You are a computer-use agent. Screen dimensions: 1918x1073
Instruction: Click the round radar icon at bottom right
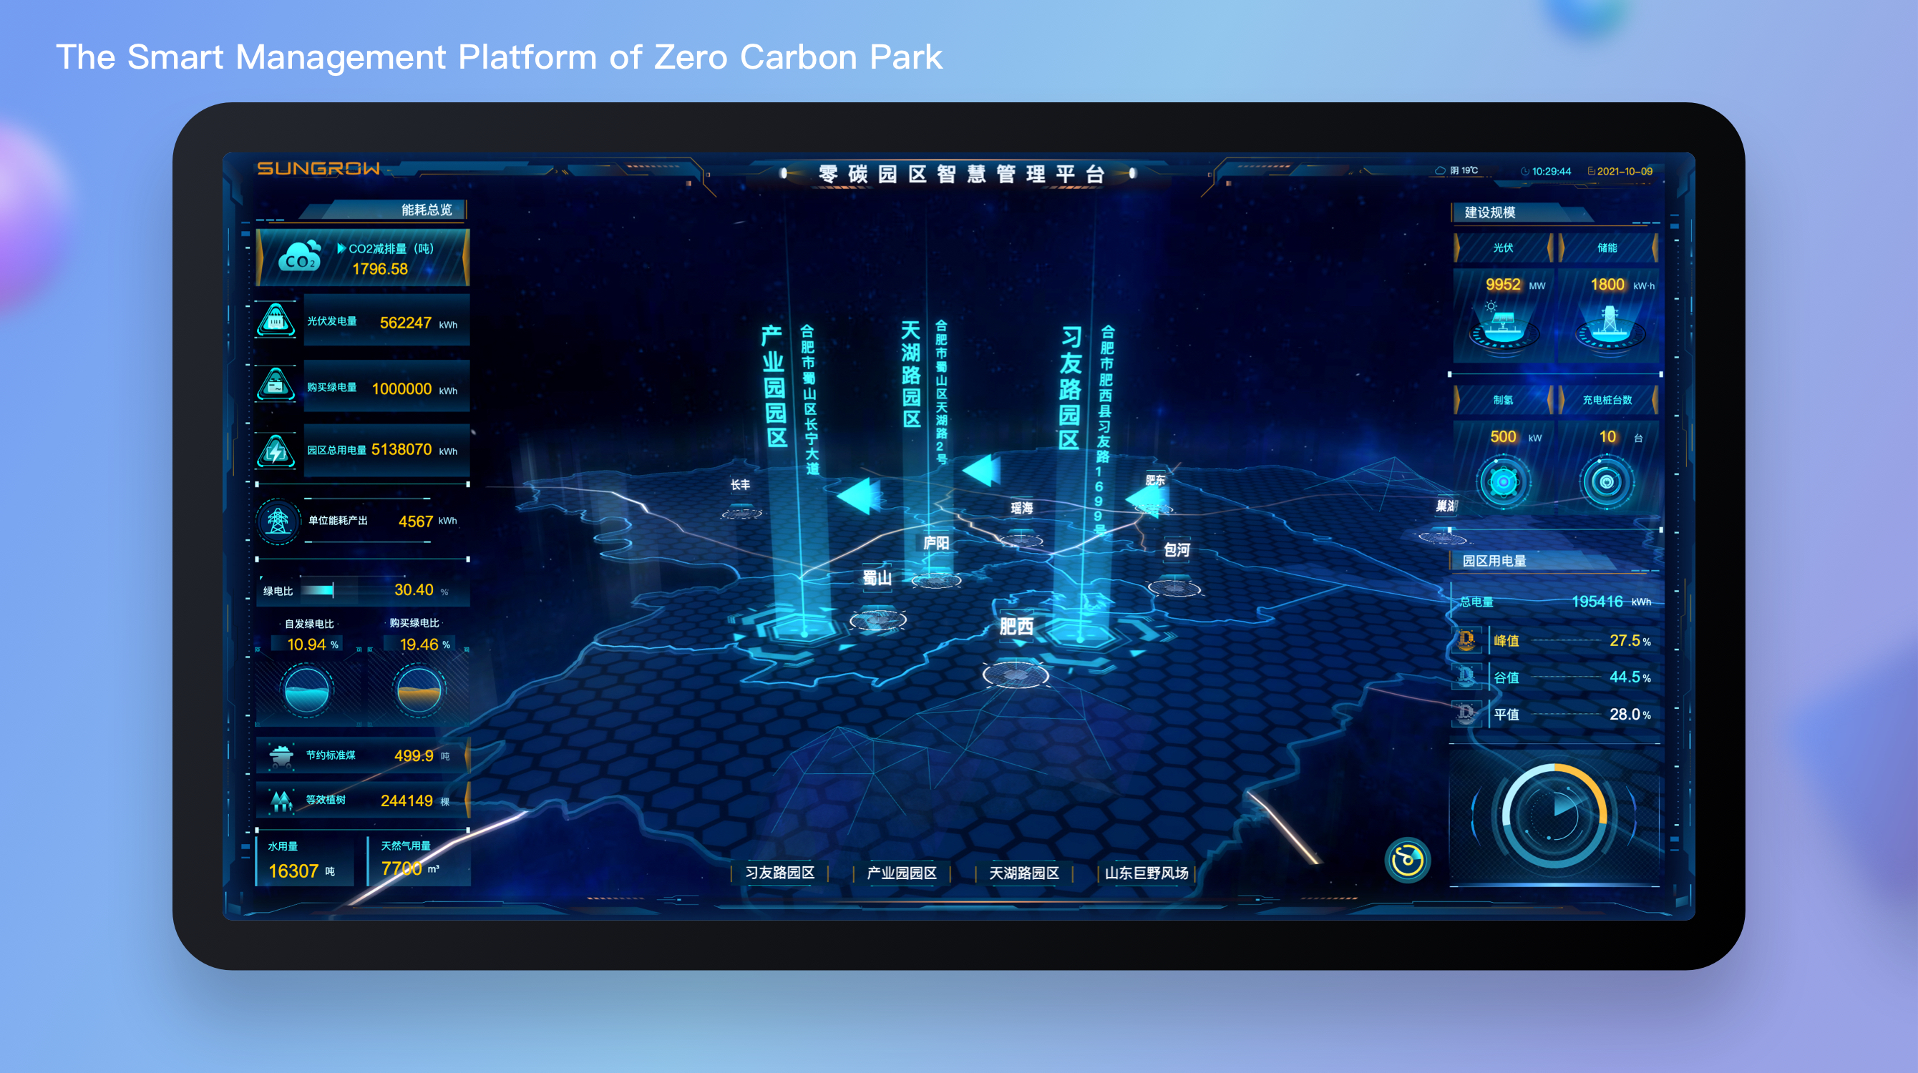(1406, 861)
